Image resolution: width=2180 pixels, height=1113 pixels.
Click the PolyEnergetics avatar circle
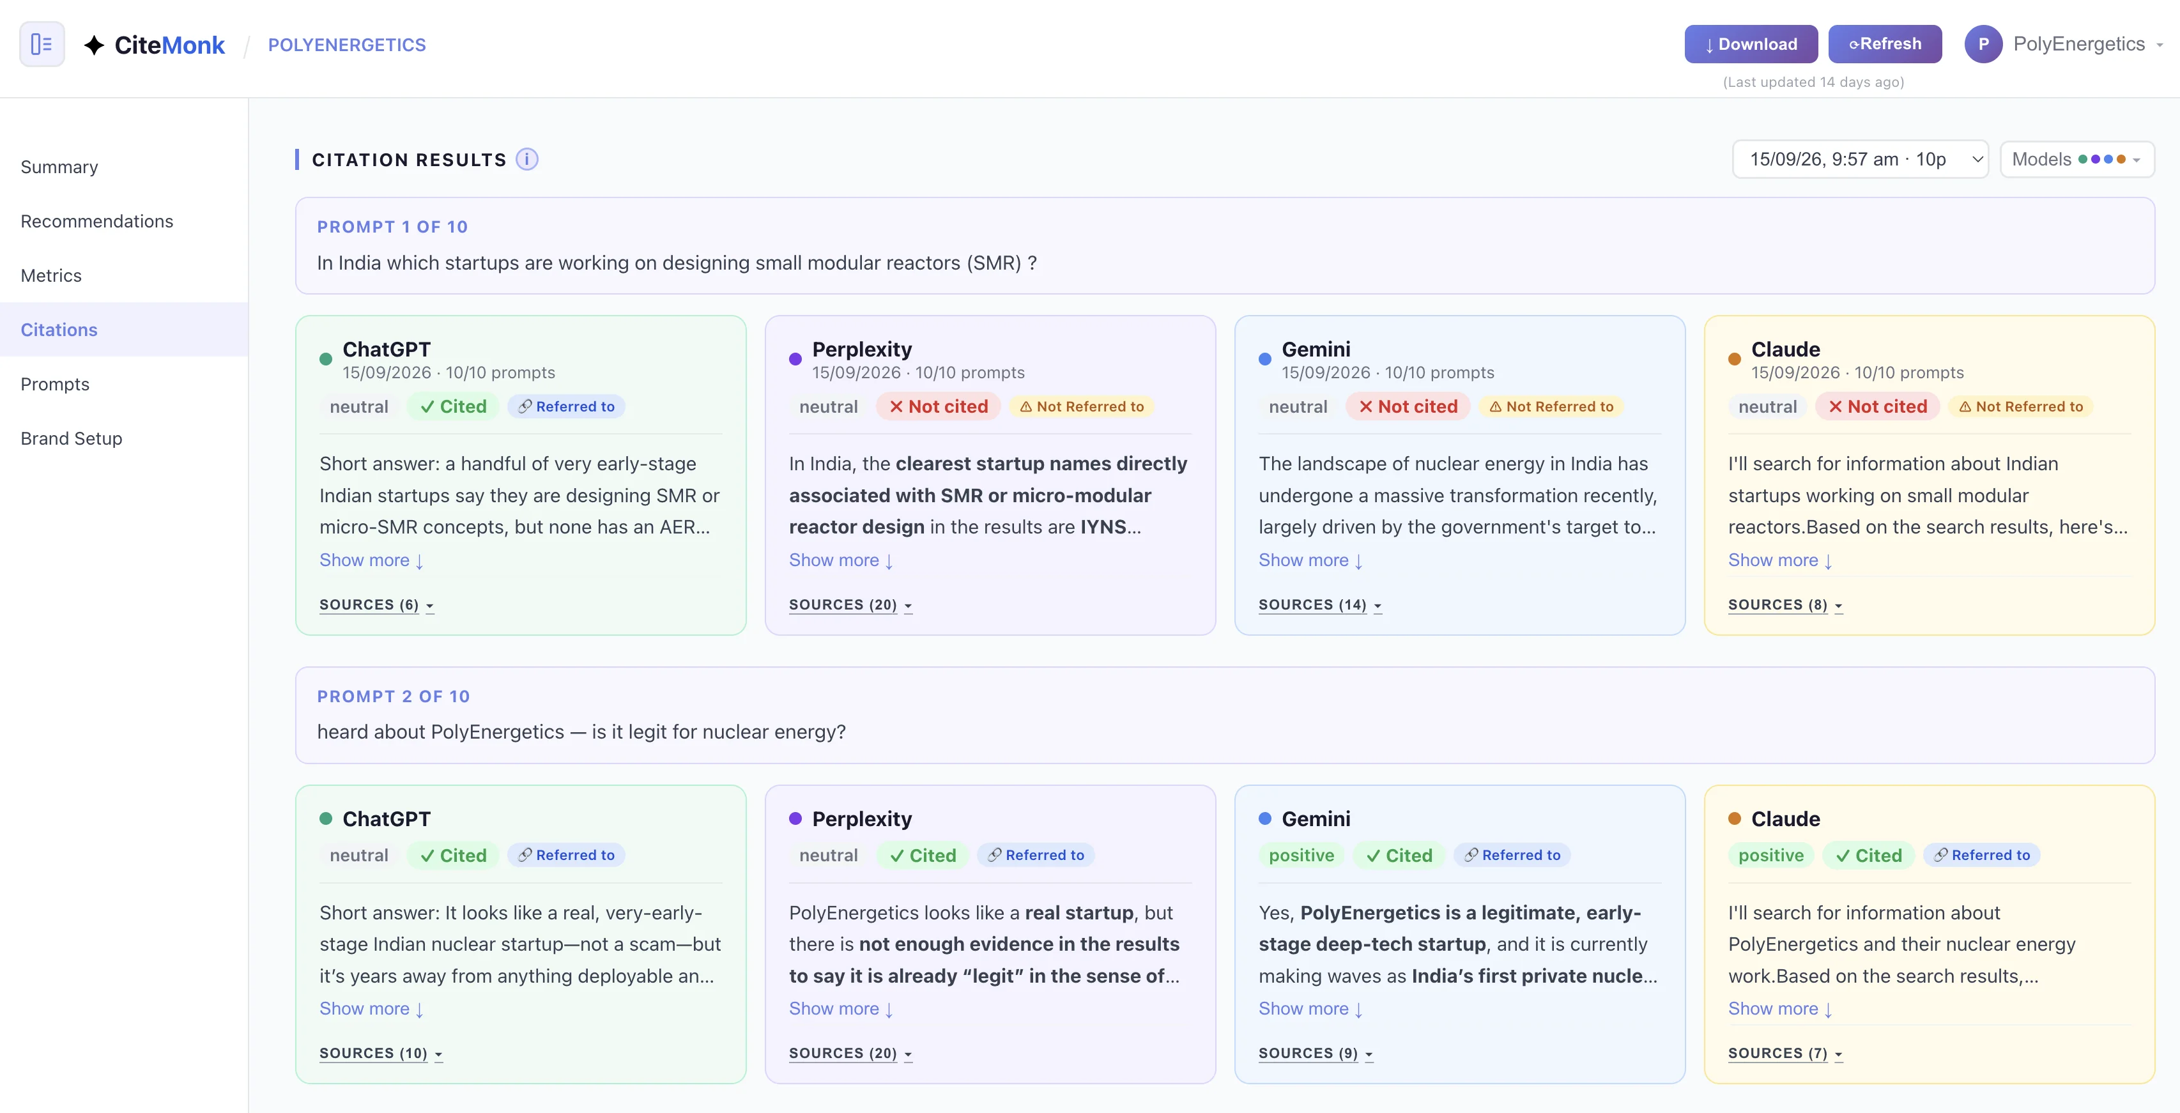click(x=1983, y=44)
